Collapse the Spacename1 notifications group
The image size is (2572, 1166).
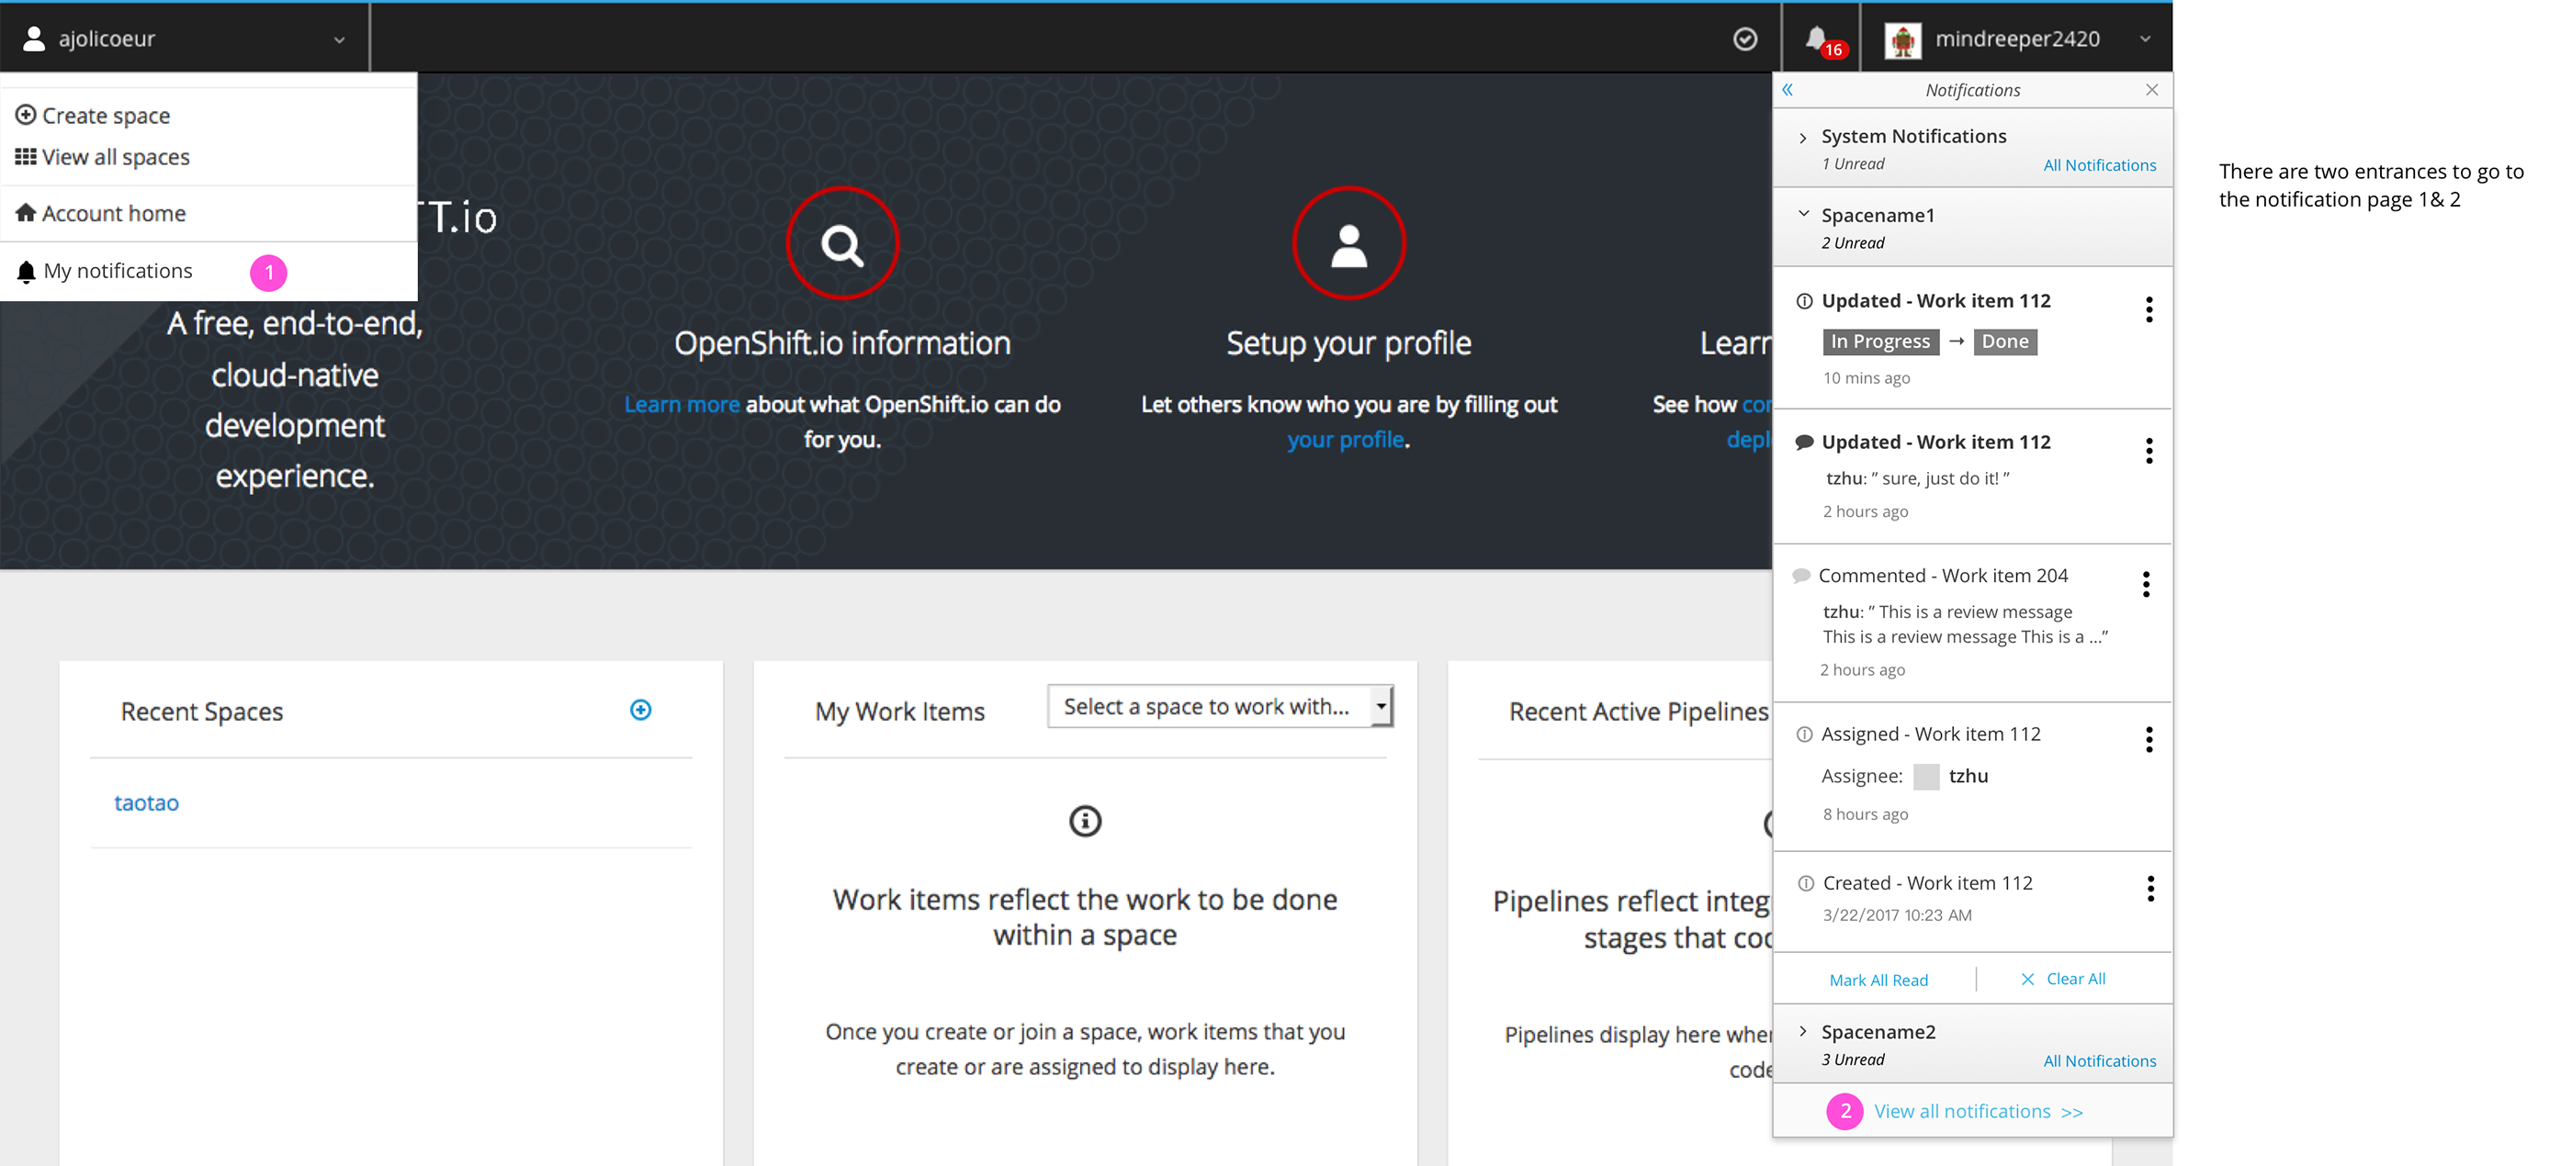[1803, 214]
